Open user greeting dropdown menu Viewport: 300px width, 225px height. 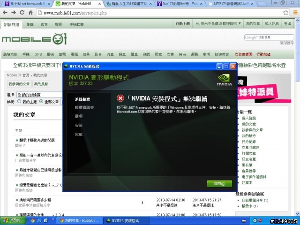218,24
